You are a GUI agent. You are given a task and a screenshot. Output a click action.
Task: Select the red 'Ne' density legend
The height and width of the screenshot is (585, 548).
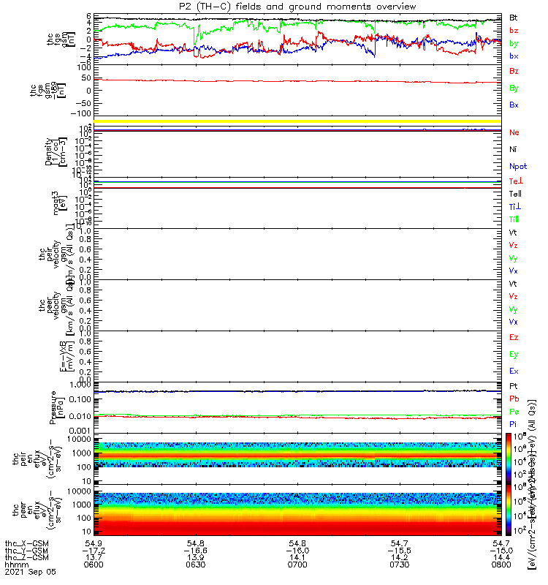514,132
